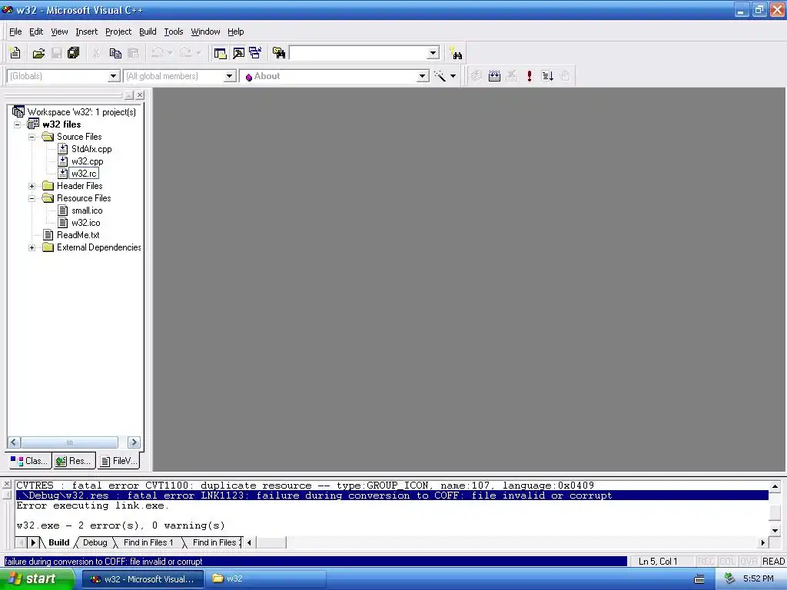Click the w32 - Microsoft Visual taskbar button
Image resolution: width=787 pixels, height=590 pixels.
click(142, 579)
